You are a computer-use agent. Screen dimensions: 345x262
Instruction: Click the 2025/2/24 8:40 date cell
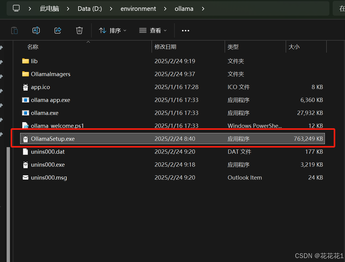tap(175, 139)
